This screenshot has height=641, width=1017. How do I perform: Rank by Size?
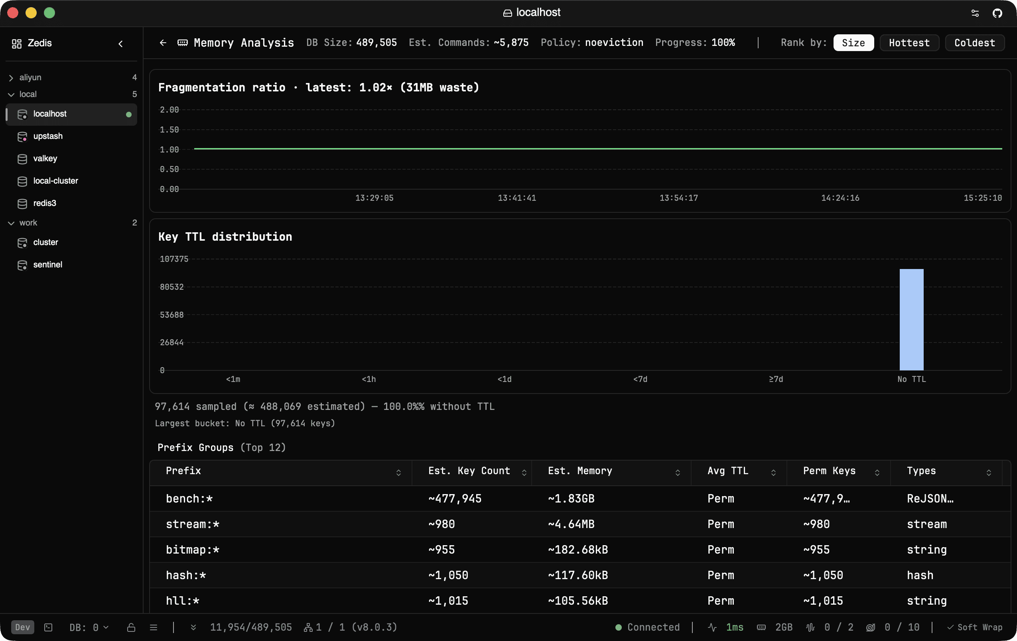853,43
